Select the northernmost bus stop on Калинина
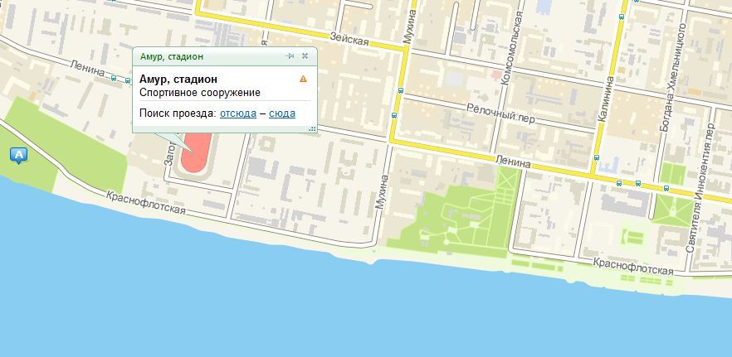Screen dimensions: 732x357 tap(622, 17)
